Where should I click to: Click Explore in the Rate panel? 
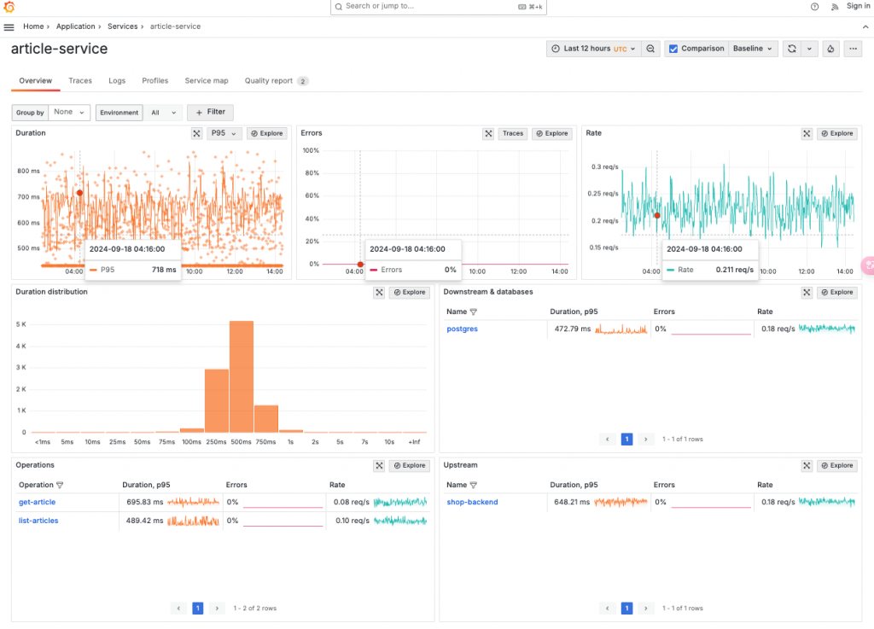click(x=836, y=134)
